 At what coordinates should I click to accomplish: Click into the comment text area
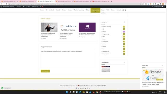pos(68,60)
